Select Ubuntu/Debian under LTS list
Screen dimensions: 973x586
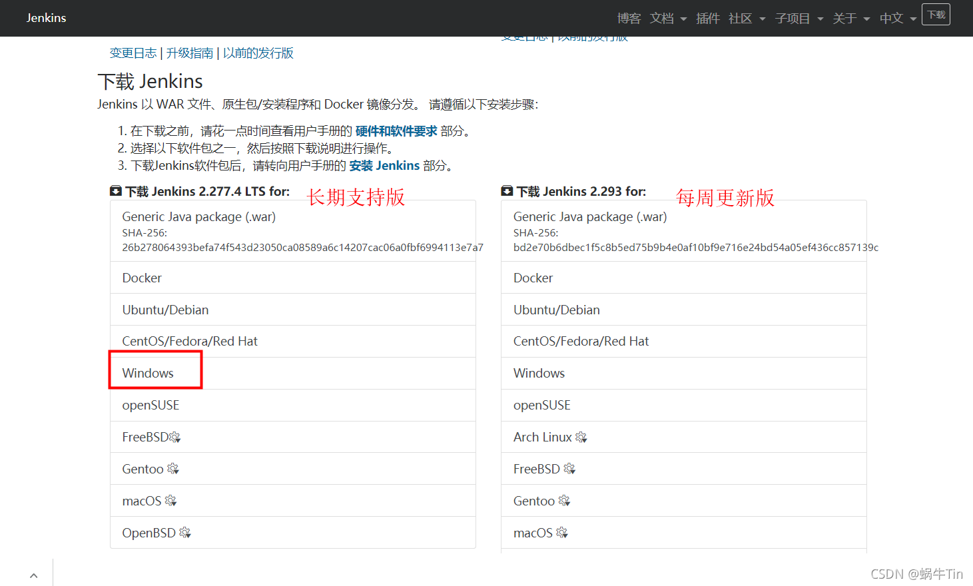(293, 310)
